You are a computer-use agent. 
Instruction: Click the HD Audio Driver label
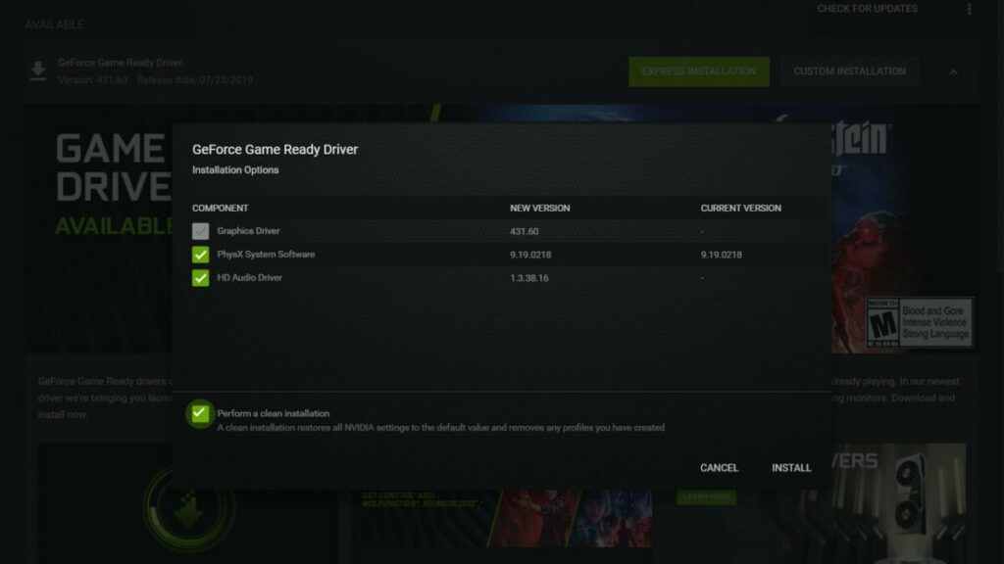point(249,277)
